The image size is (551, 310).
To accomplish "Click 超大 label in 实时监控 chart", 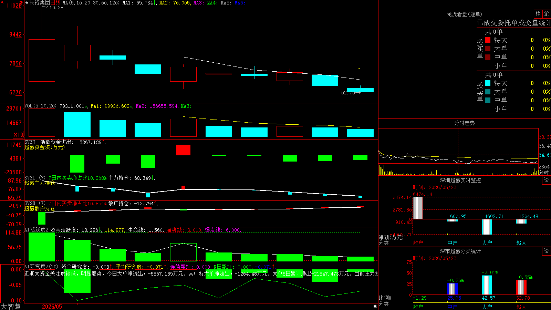I will [521, 243].
